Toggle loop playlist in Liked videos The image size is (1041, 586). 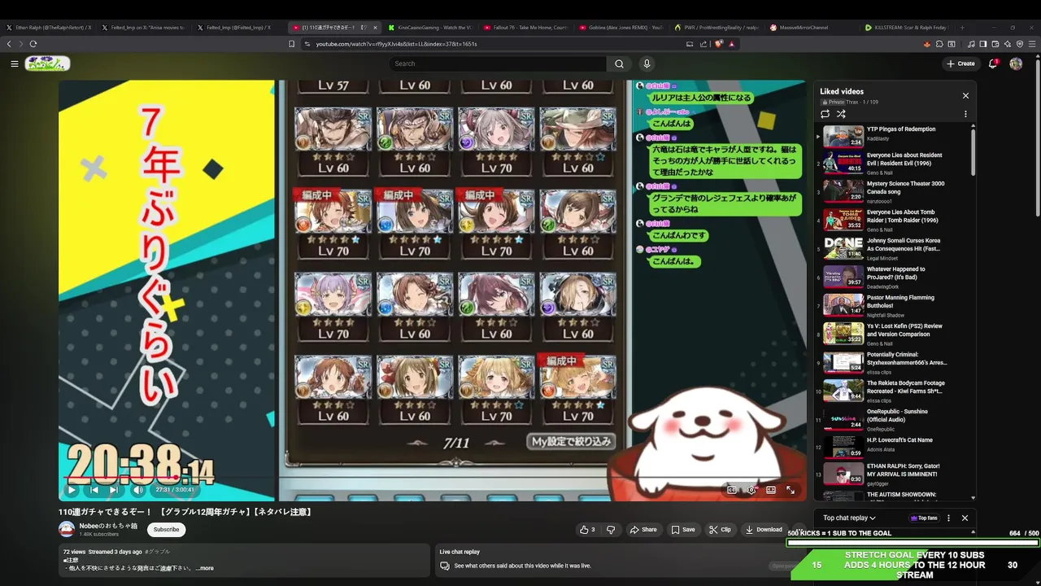tap(825, 114)
